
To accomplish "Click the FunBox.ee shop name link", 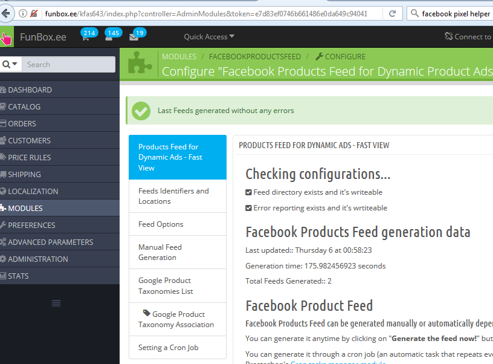I will tap(43, 37).
